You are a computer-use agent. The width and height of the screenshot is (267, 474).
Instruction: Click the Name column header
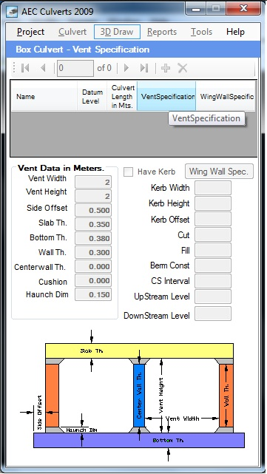point(44,96)
